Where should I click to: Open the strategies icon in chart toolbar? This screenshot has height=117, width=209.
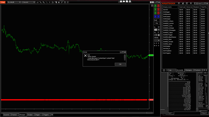[x=62, y=2]
